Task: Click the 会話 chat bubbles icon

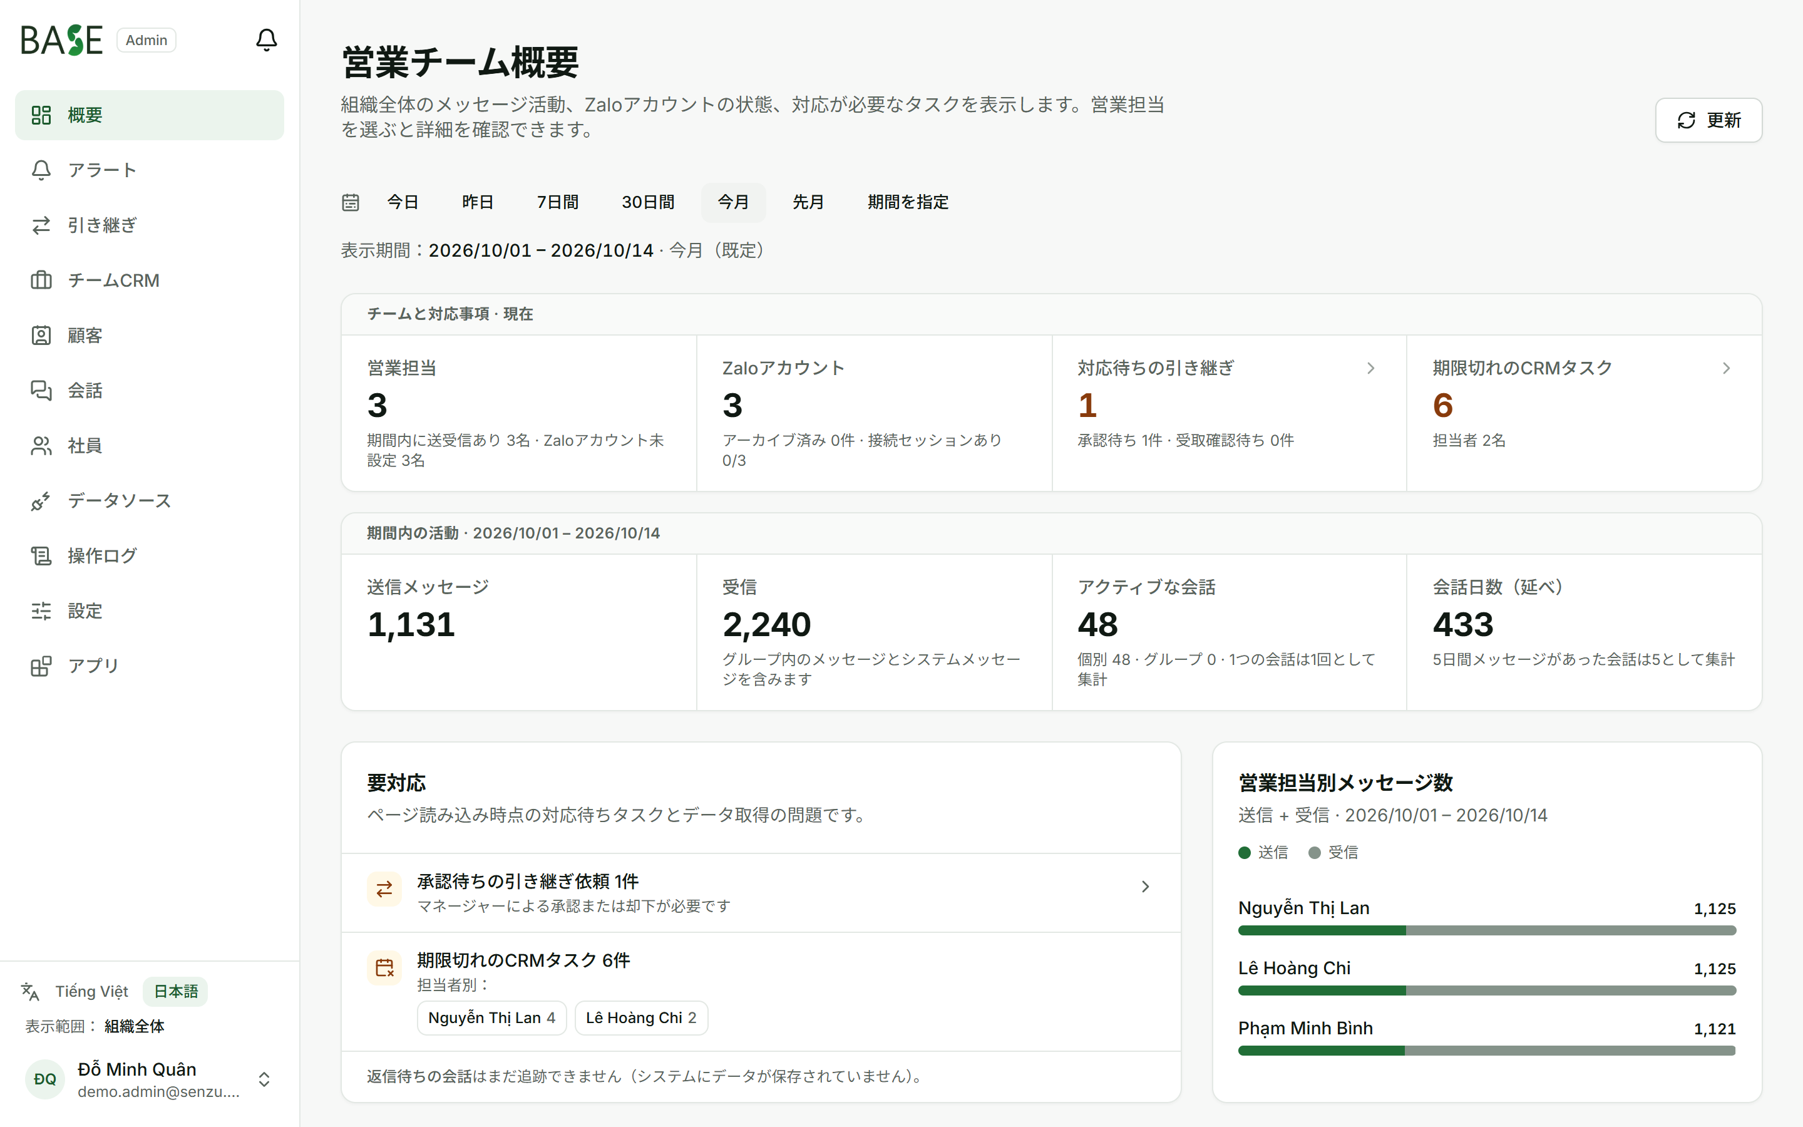Action: click(41, 391)
